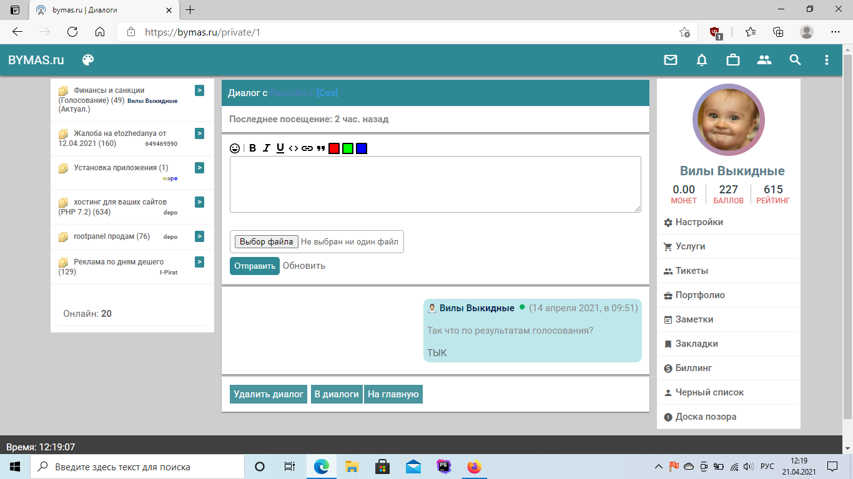The height and width of the screenshot is (479, 853).
Task: Toggle bold formatting in the editor
Action: 253,148
